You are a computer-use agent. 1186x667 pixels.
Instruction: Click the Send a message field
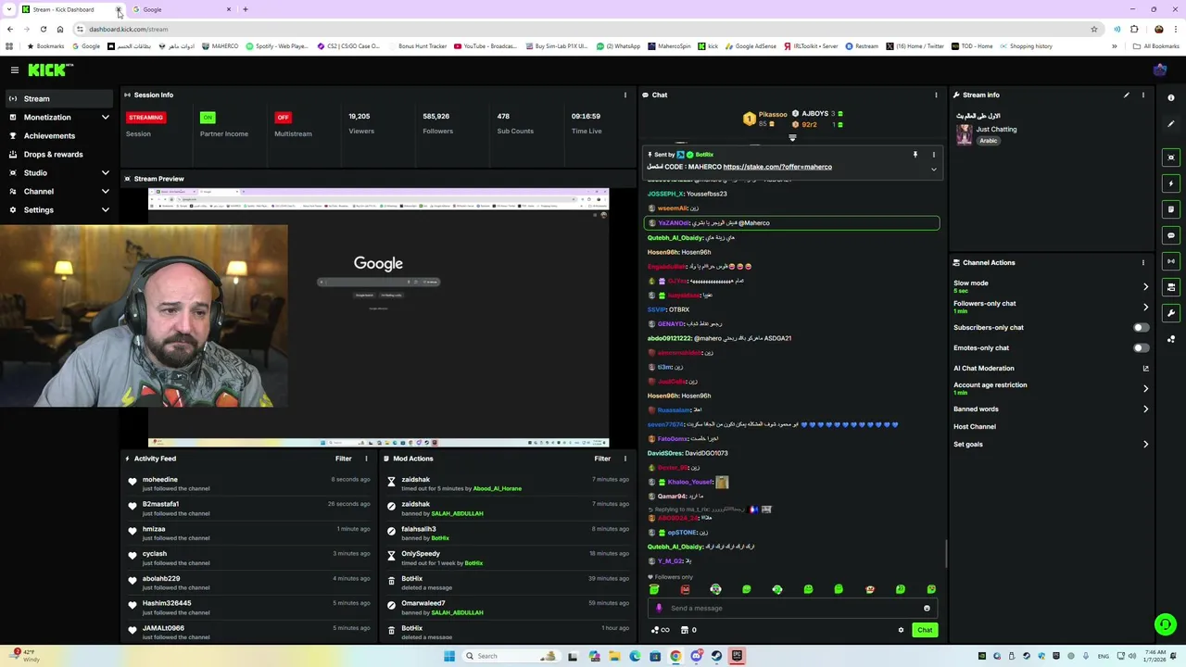coord(792,609)
